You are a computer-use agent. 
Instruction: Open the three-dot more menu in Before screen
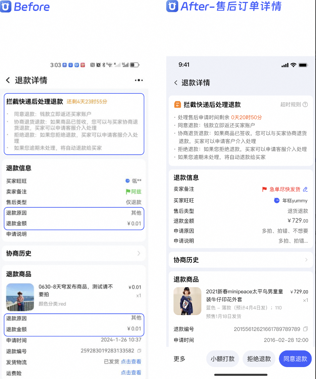139,80
